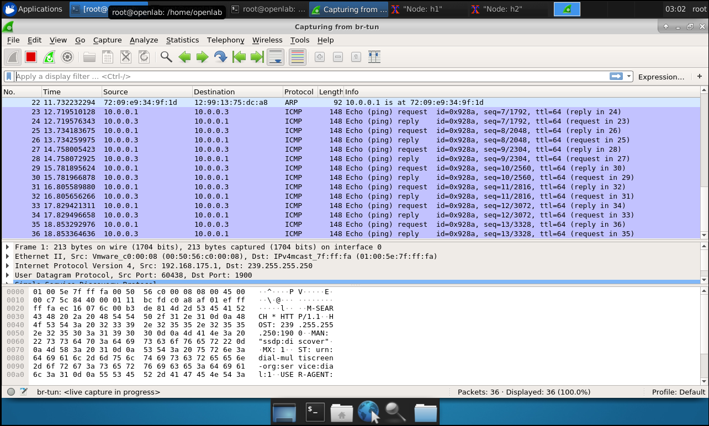Click the Expression… button

coord(661,77)
